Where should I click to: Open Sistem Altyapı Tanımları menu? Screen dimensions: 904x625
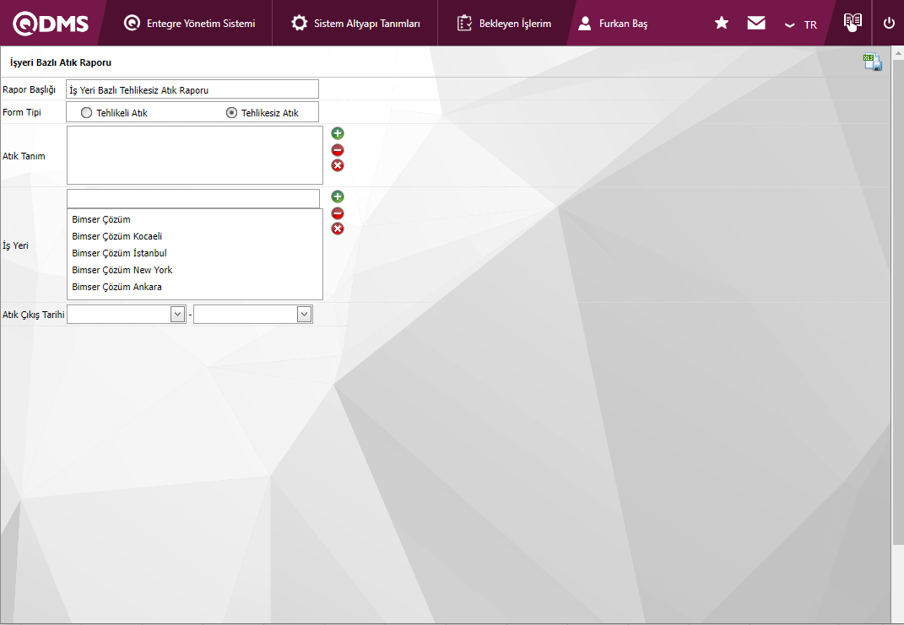[x=355, y=23]
